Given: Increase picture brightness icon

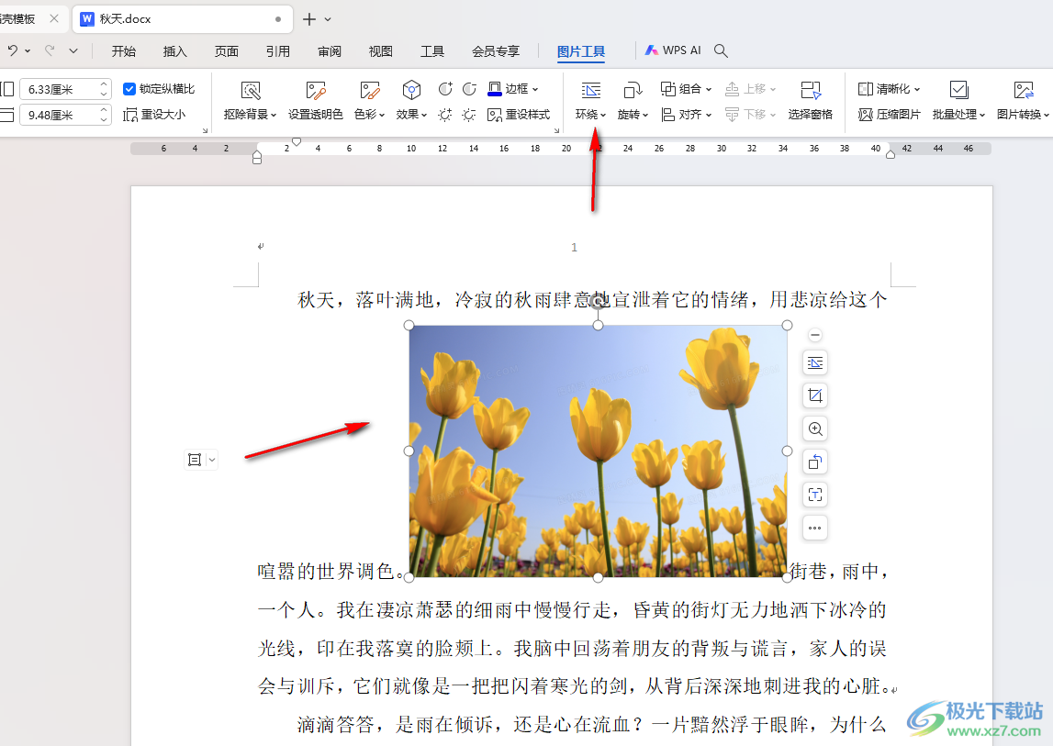Looking at the screenshot, I should (445, 115).
